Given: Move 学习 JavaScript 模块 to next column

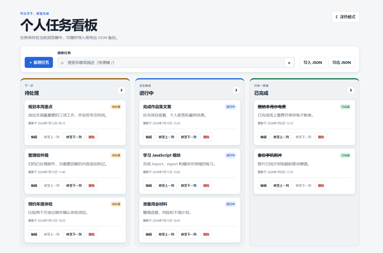Looking at the screenshot, I should 189,185.
